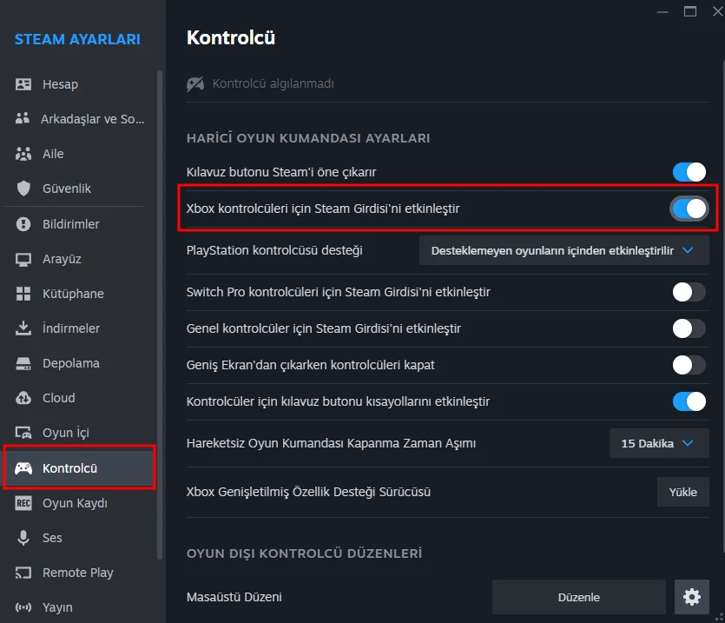This screenshot has width=725, height=623.
Task: Open the Oyun Kaydı REC icon
Action: tap(23, 503)
